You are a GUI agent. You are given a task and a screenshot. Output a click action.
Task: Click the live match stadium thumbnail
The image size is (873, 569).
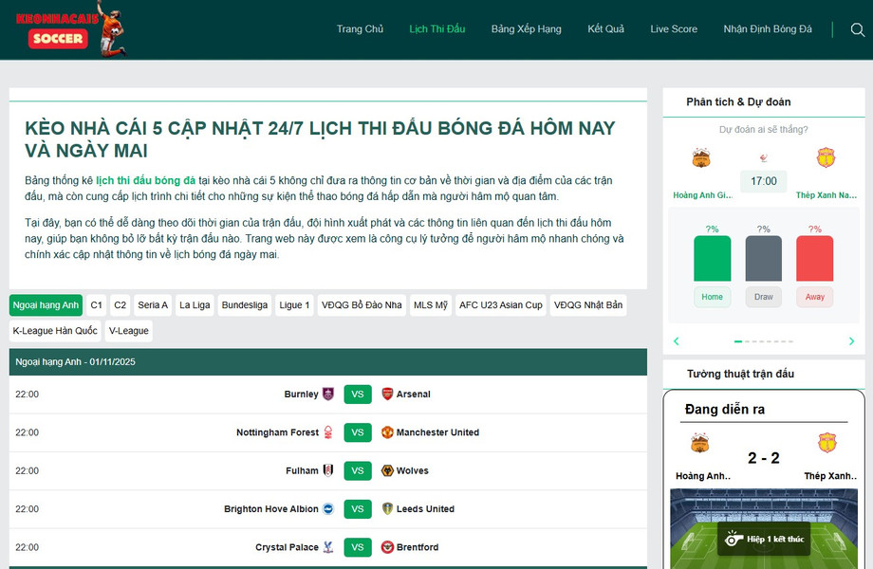coord(764,529)
